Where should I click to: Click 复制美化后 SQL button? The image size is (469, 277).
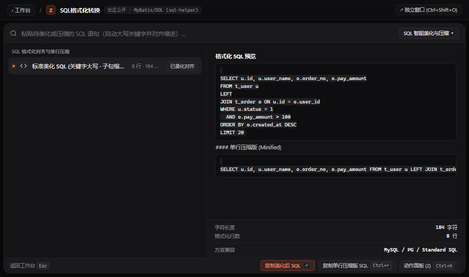[287, 266]
